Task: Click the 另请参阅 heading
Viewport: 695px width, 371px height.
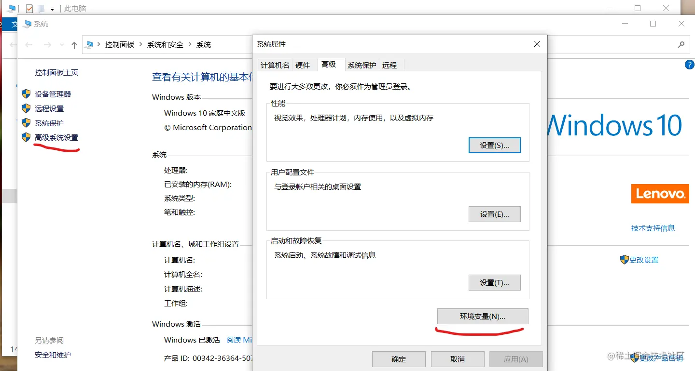Action: pyautogui.click(x=49, y=341)
